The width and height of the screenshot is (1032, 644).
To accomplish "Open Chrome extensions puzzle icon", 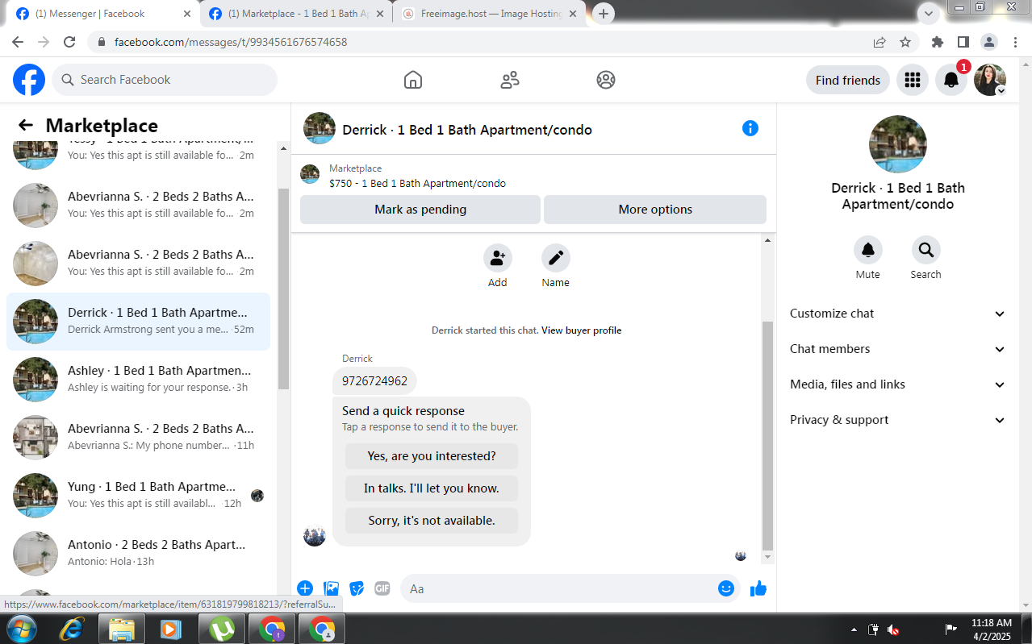I will 938,42.
